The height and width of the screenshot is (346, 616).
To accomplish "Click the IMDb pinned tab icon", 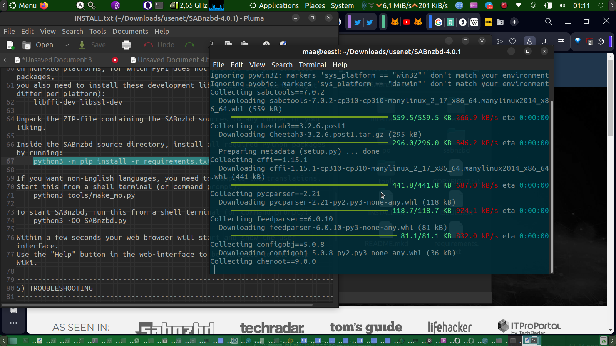I will tap(488, 22).
